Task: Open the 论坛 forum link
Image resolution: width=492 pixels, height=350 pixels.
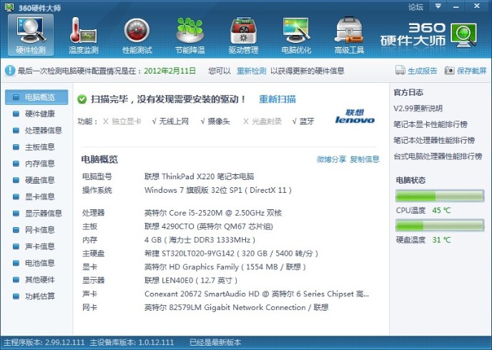Action: 415,7
